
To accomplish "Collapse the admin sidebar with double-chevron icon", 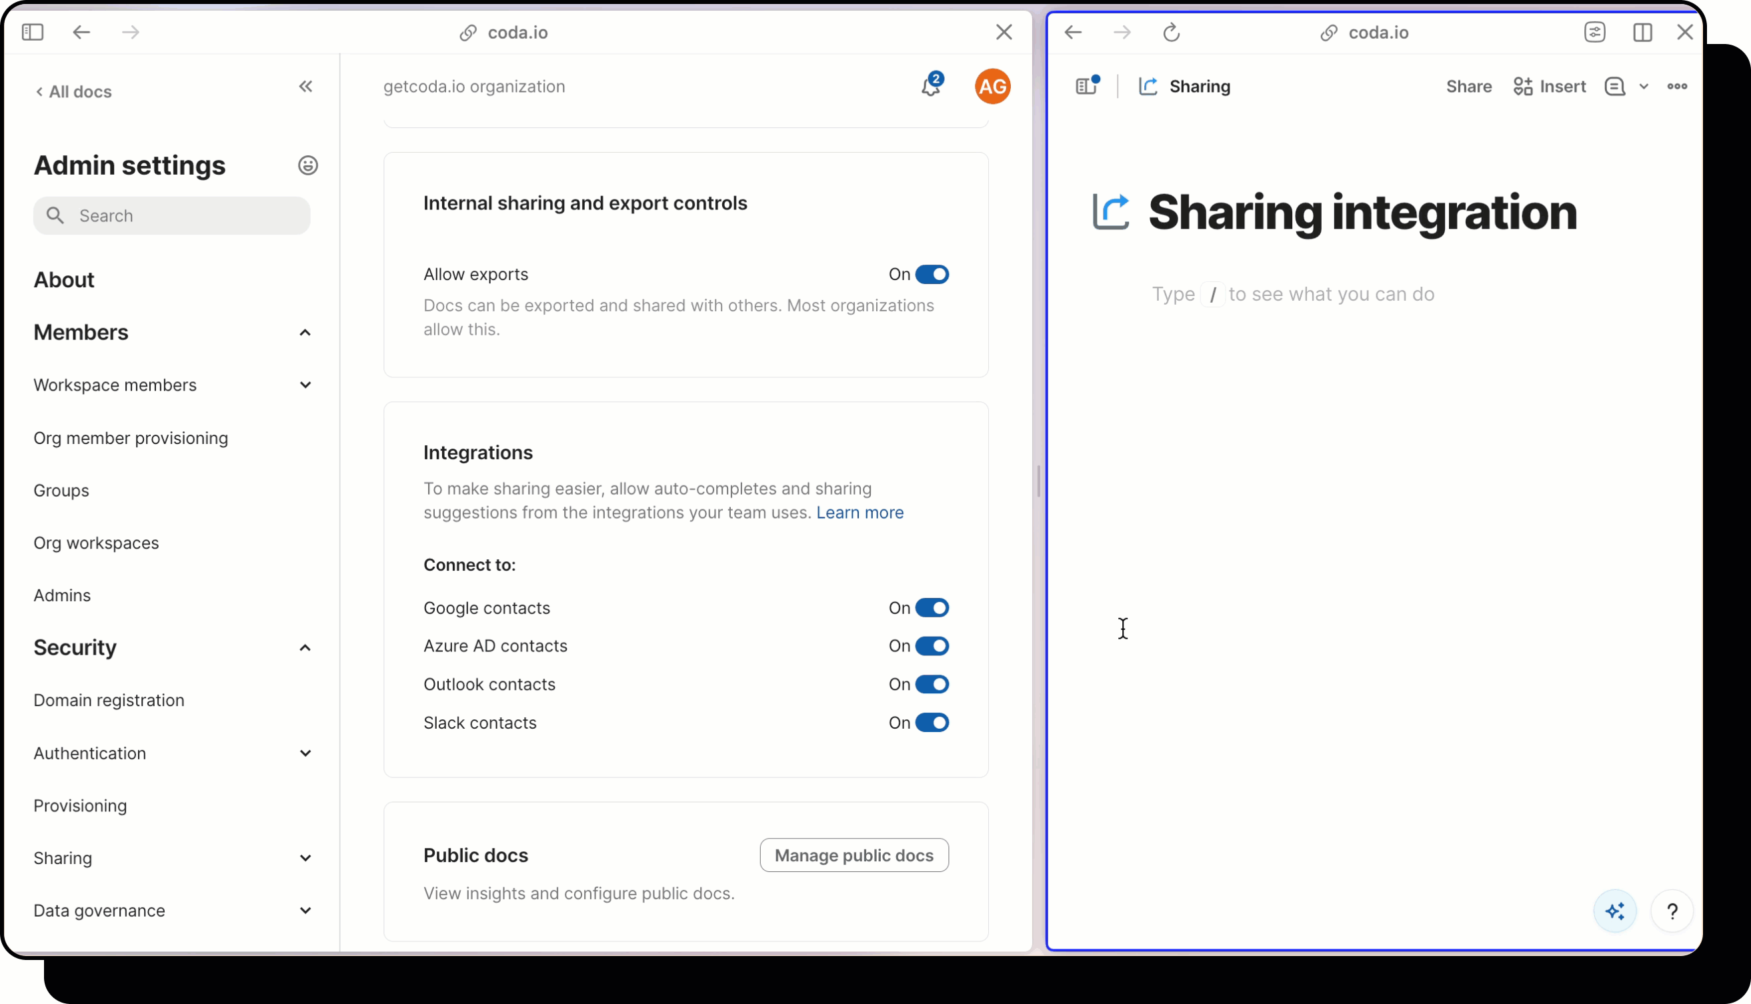I will pyautogui.click(x=305, y=86).
